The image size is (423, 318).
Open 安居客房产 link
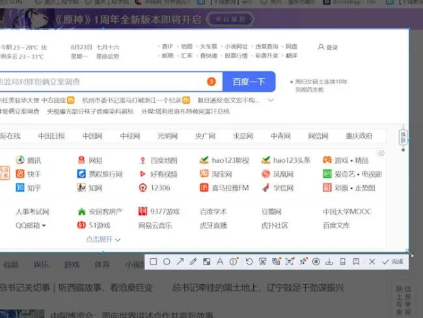pyautogui.click(x=105, y=212)
